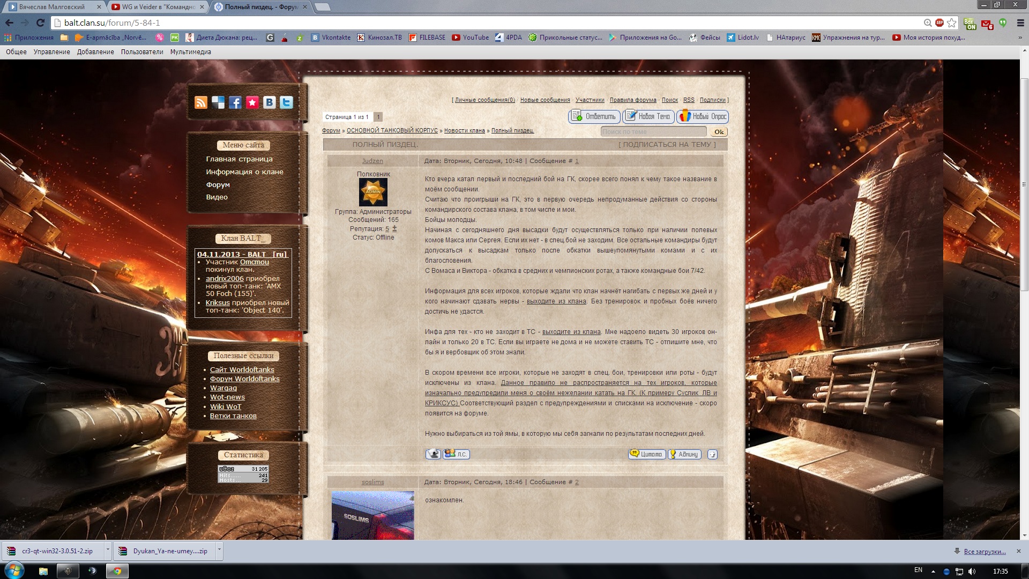Screen dimensions: 1029x579
Task: Show more bookmarks with chevron
Action: tap(1020, 38)
